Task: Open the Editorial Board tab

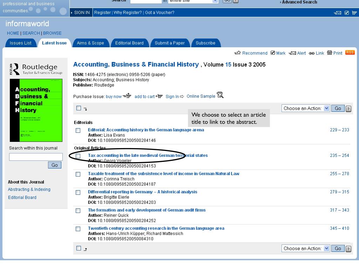Action: coord(129,43)
